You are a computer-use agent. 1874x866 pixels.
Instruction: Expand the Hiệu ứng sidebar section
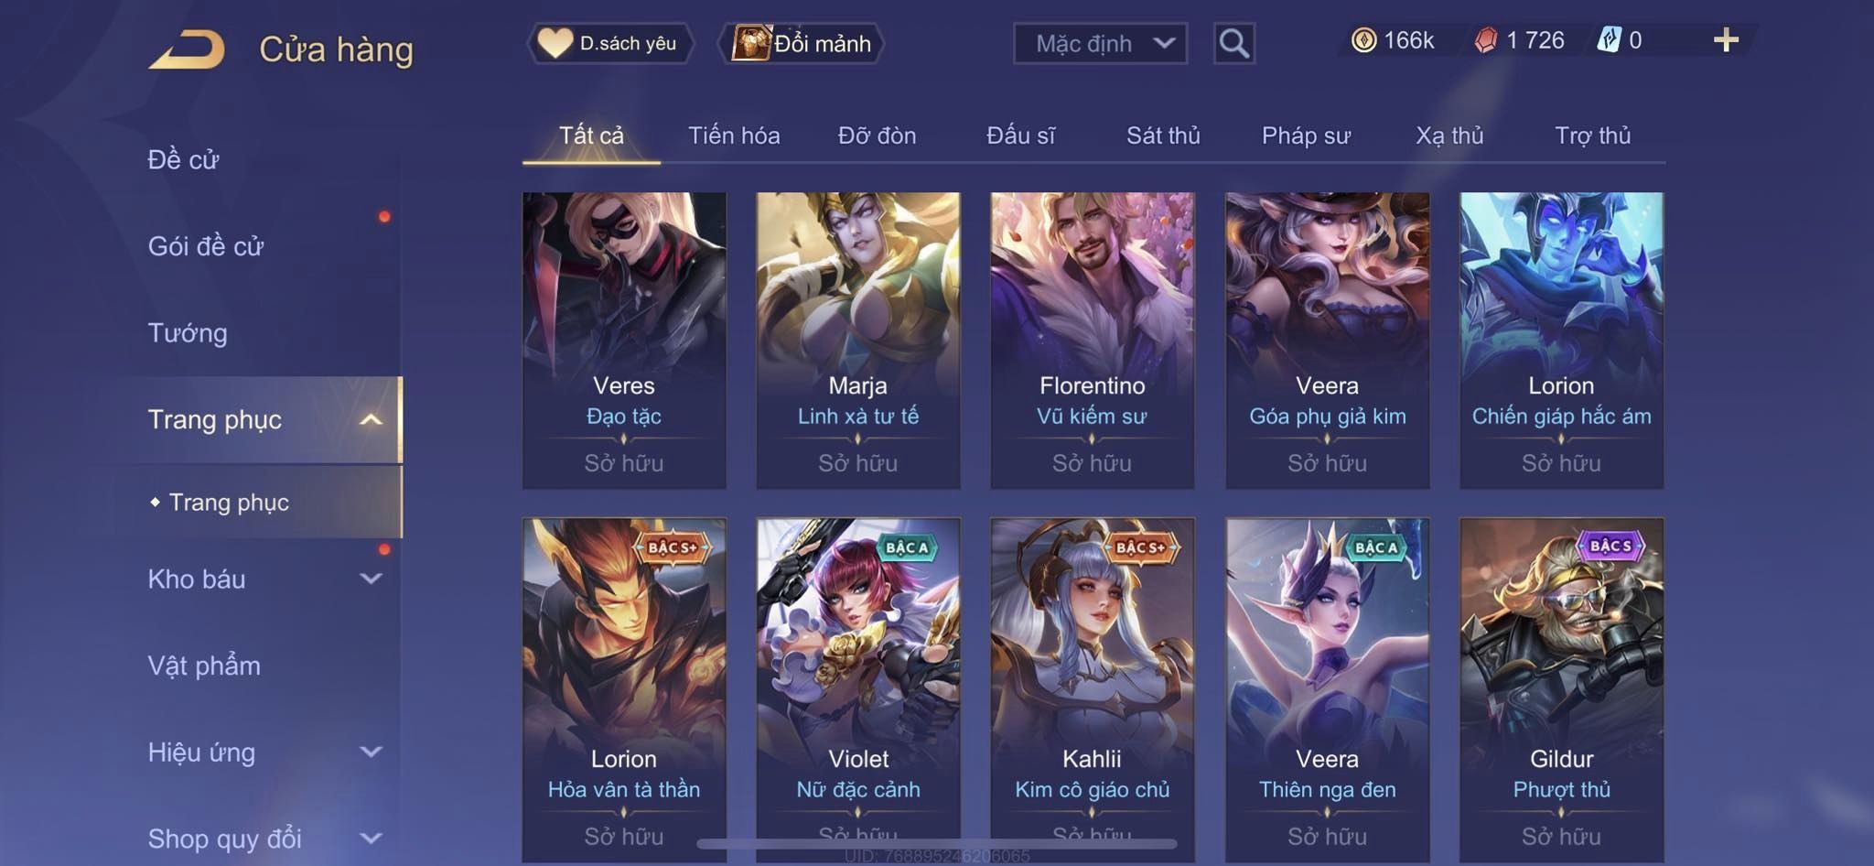tap(371, 752)
